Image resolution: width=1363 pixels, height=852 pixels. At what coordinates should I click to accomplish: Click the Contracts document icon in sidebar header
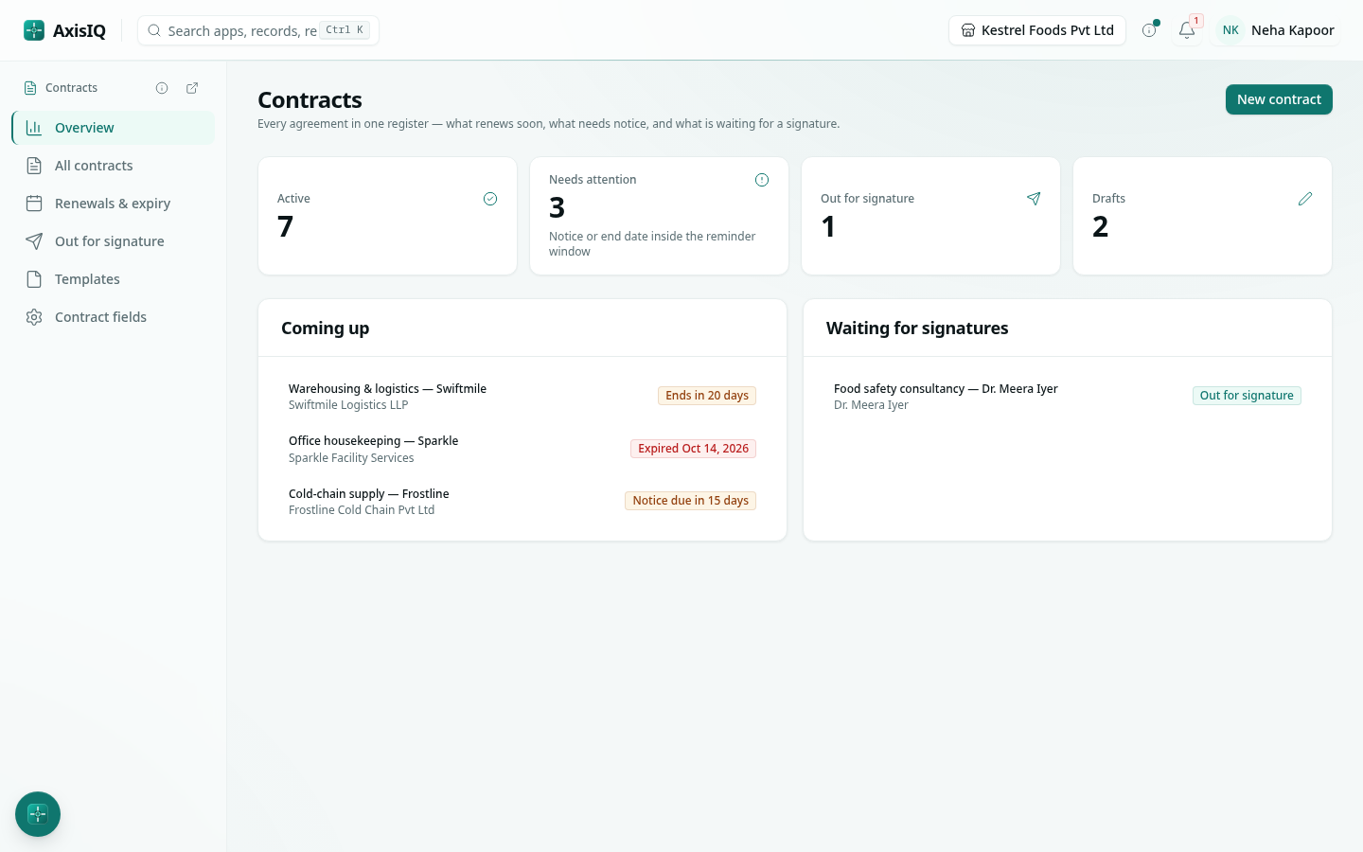point(30,88)
